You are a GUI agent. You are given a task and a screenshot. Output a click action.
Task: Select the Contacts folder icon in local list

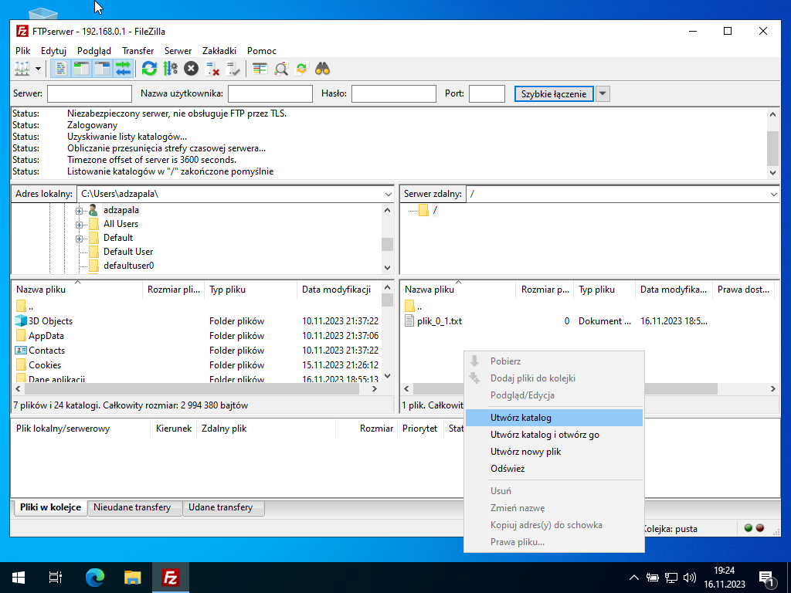pos(21,350)
